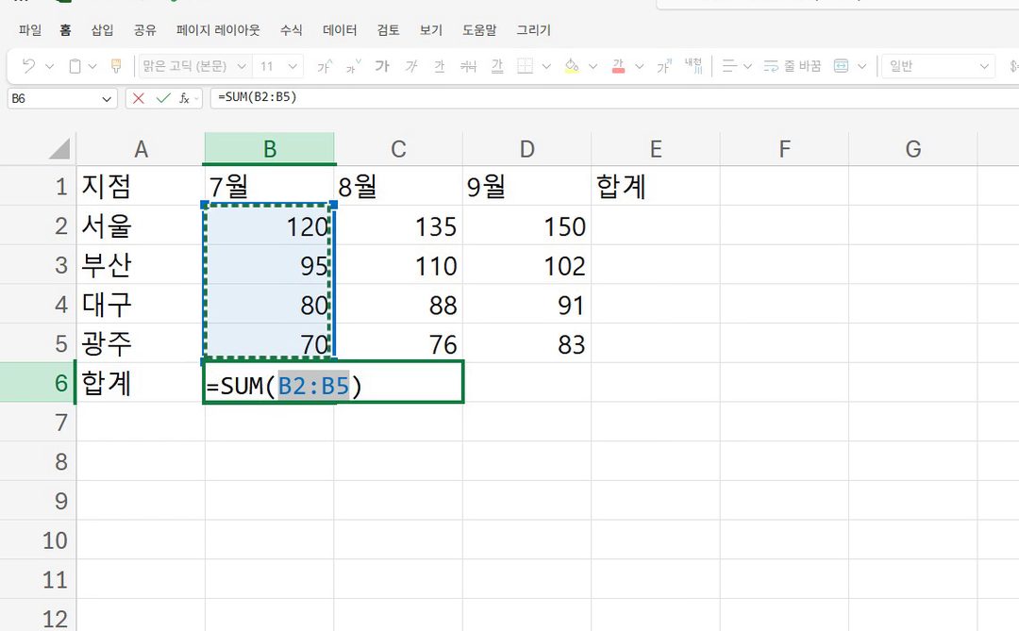
Task: Click the Decrease font size icon
Action: pos(353,66)
